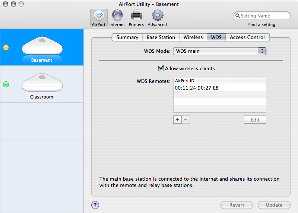Open the Advanced gear icon
The image size is (298, 213).
[x=157, y=15]
